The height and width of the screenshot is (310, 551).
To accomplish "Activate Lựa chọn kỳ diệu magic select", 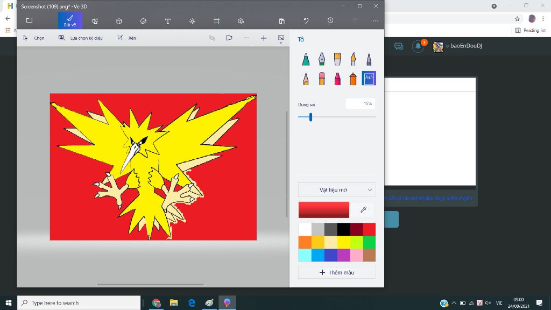I will (x=81, y=38).
